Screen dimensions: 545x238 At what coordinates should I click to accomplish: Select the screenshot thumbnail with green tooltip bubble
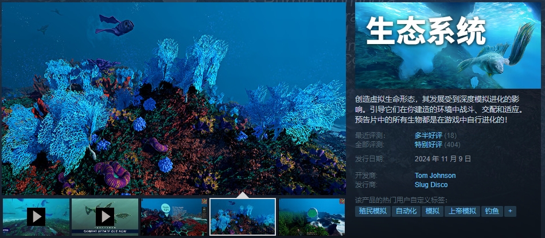[174, 217]
